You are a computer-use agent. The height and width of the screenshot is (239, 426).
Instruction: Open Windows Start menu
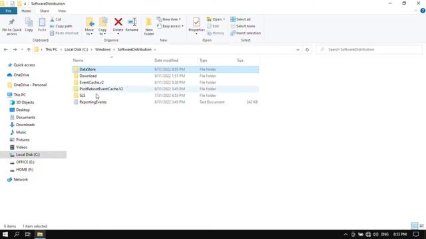(5, 234)
